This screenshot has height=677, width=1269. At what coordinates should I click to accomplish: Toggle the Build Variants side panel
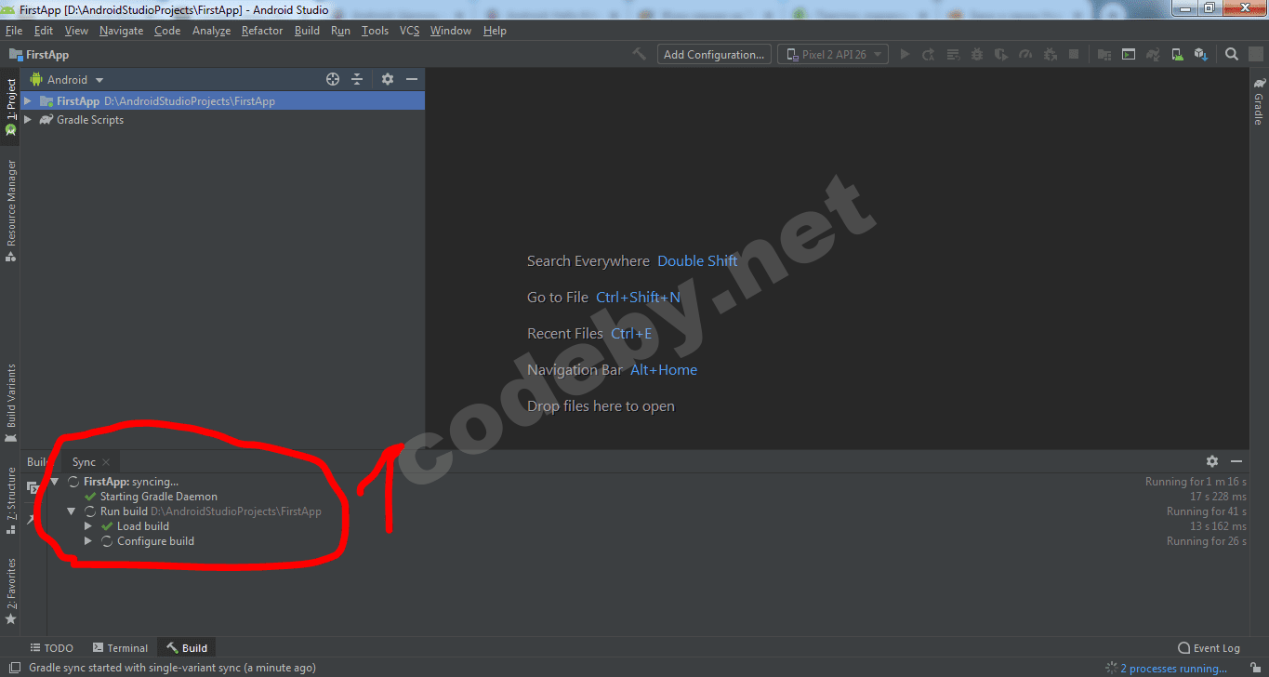click(10, 403)
